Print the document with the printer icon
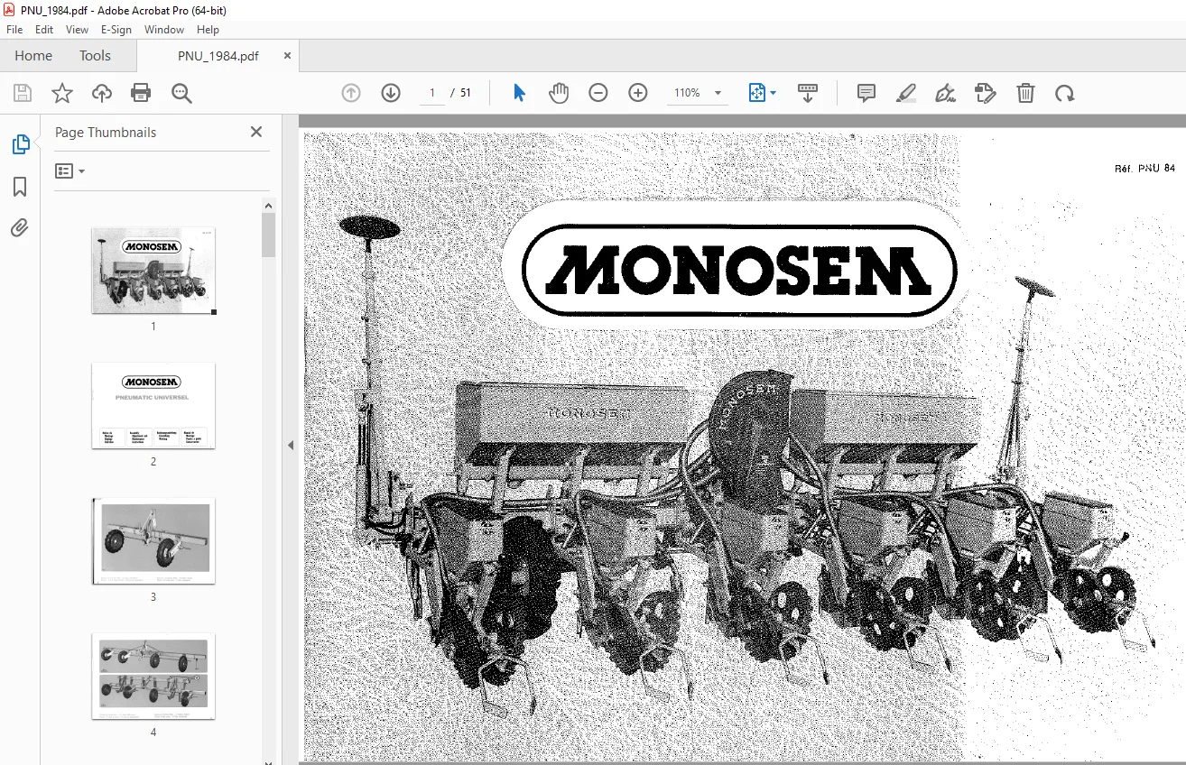Image resolution: width=1186 pixels, height=765 pixels. [141, 93]
